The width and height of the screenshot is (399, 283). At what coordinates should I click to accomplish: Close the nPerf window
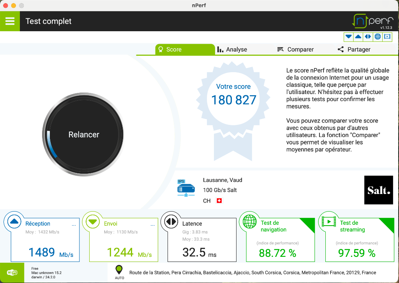[5, 5]
